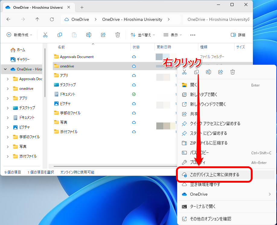Refresh the current folder view
This screenshot has width=277, height=225.
(52, 19)
